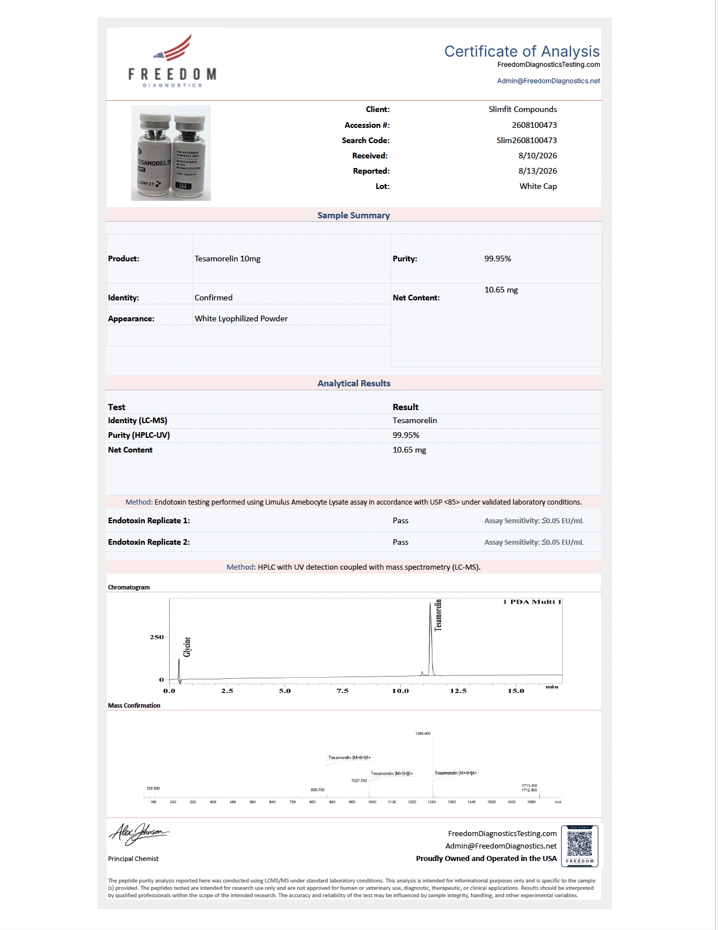
Task: Click the QR code in the footer
Action: (579, 846)
